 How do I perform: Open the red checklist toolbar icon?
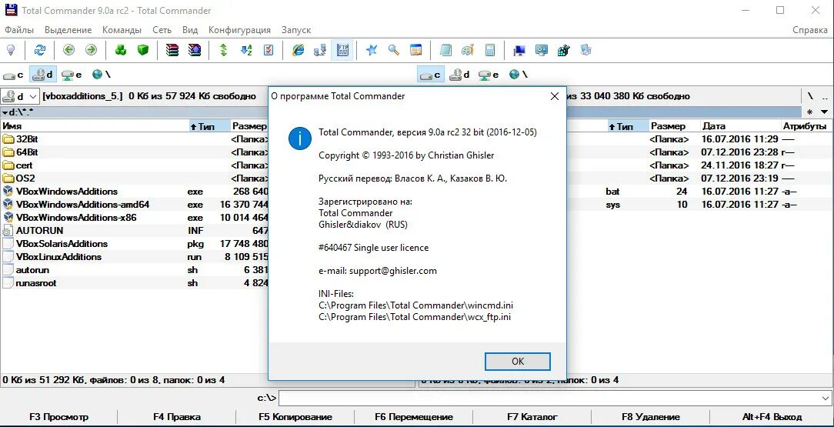(269, 51)
